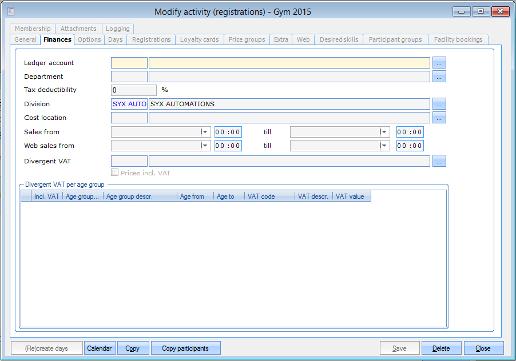Click the Calendar button
This screenshot has width=516, height=361.
100,348
